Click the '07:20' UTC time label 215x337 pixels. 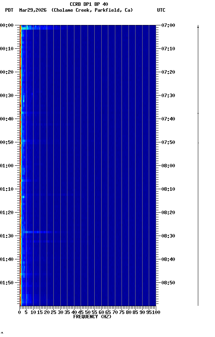(168, 72)
